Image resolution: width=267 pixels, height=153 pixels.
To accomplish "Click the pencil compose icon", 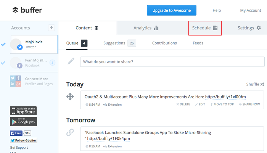I will pyautogui.click(x=71, y=61).
